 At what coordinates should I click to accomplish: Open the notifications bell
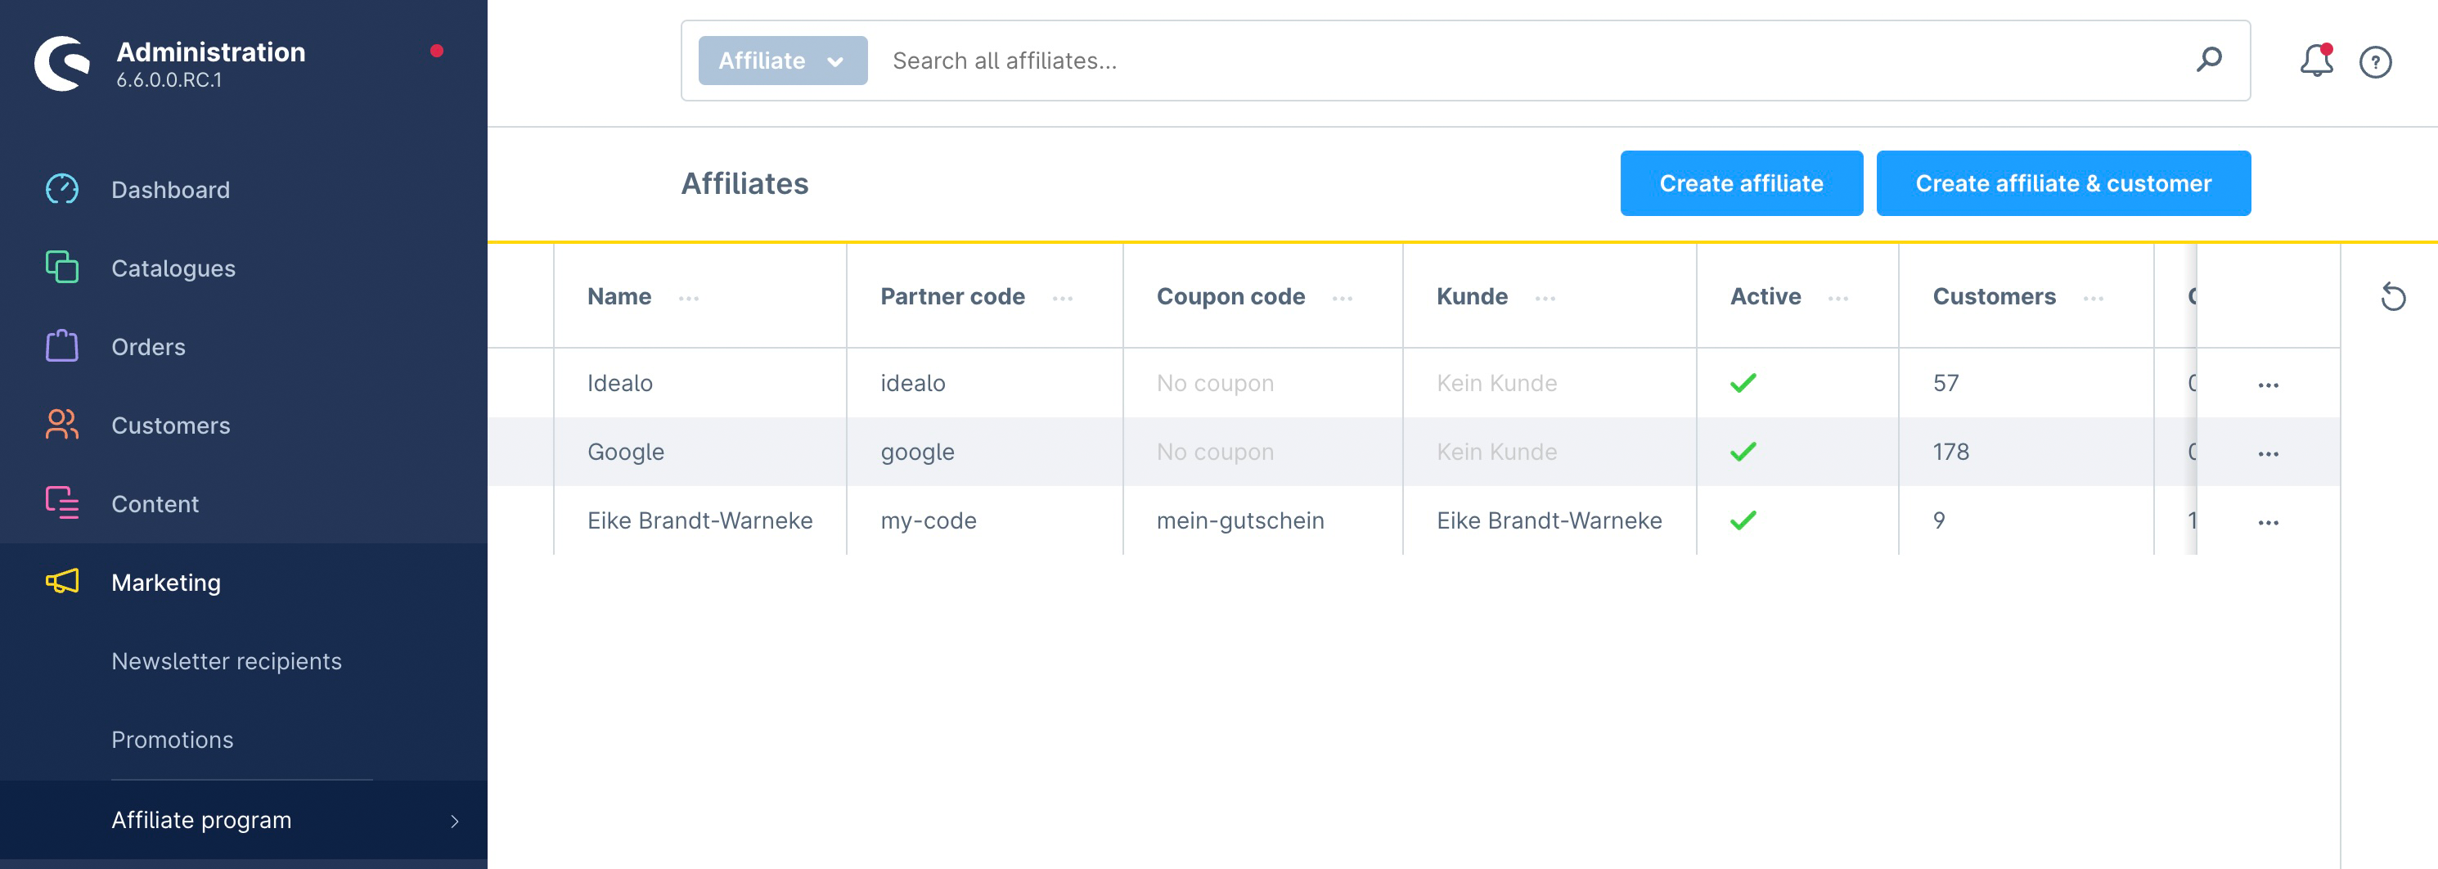point(2316,61)
